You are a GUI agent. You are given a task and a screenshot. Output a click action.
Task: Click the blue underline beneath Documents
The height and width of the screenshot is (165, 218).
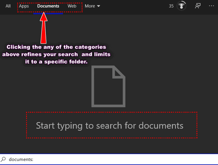click(x=48, y=13)
